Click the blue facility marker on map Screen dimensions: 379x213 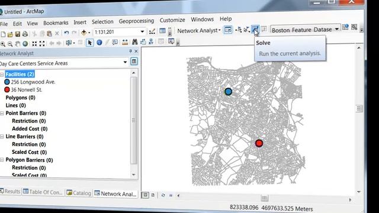point(228,92)
